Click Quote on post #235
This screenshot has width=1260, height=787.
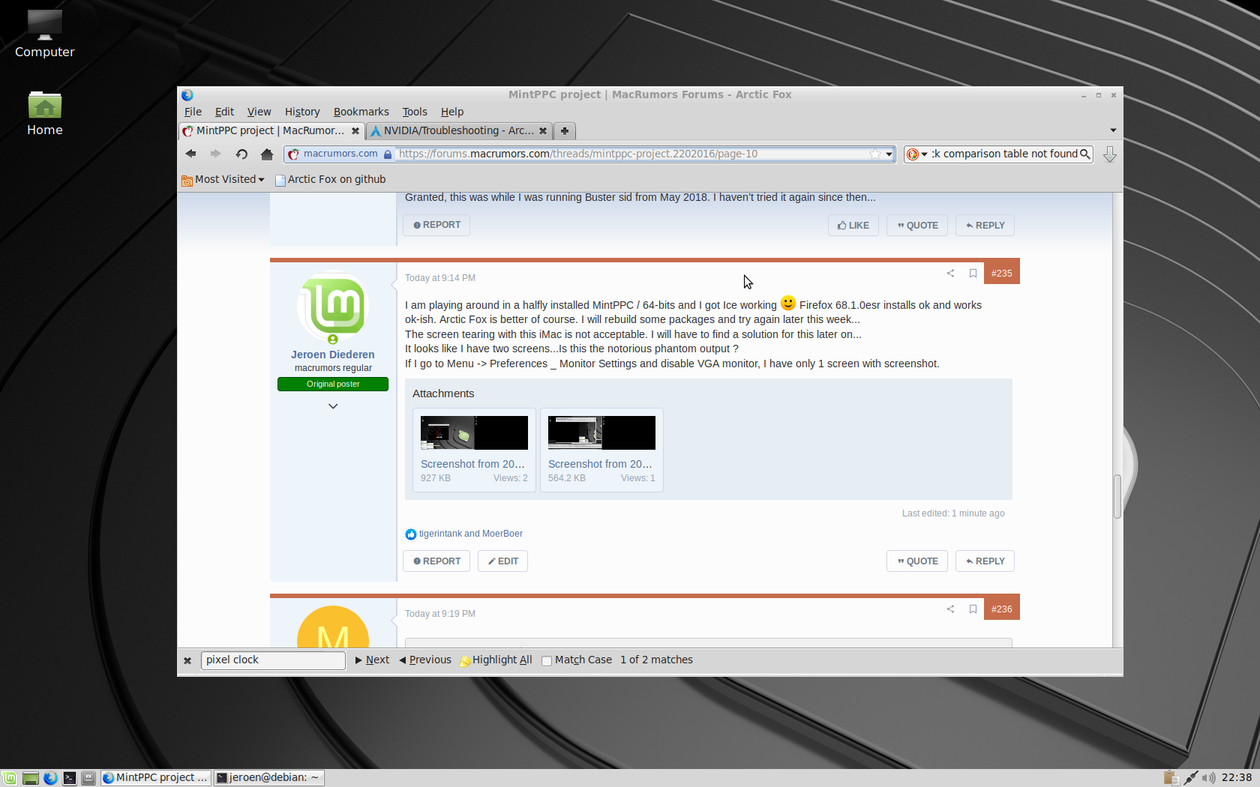(x=917, y=561)
